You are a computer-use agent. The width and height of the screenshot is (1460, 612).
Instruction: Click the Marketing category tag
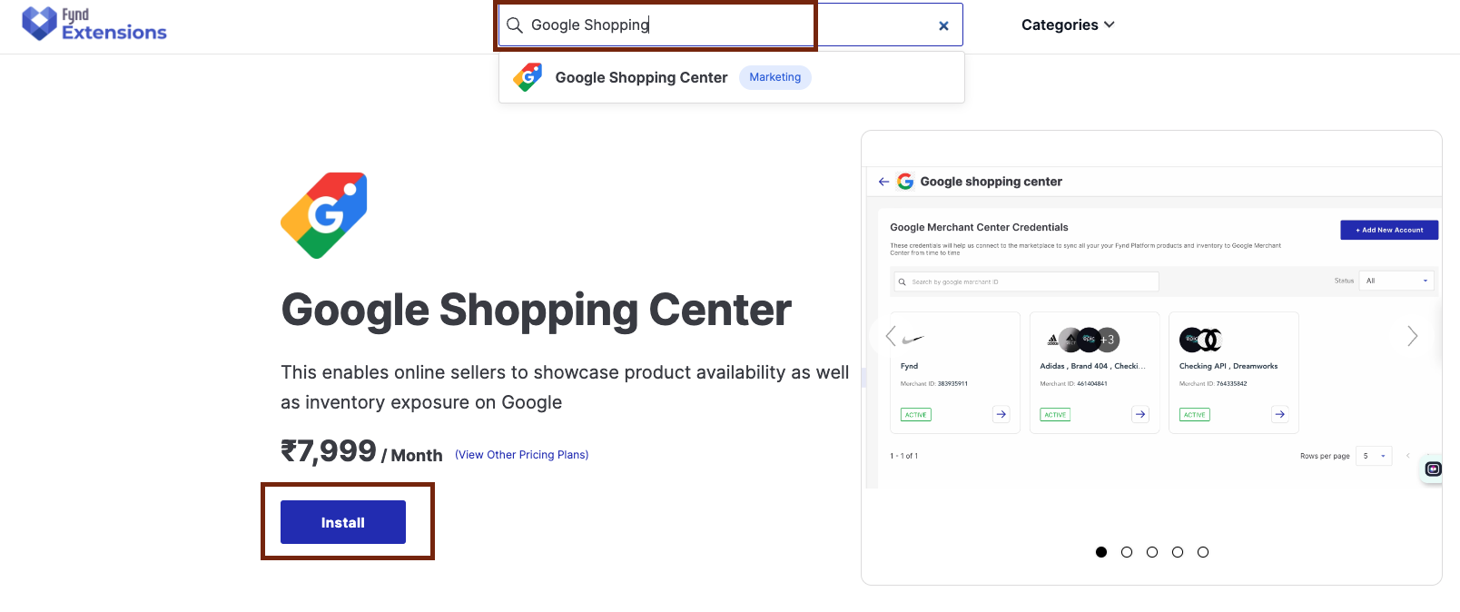point(774,77)
